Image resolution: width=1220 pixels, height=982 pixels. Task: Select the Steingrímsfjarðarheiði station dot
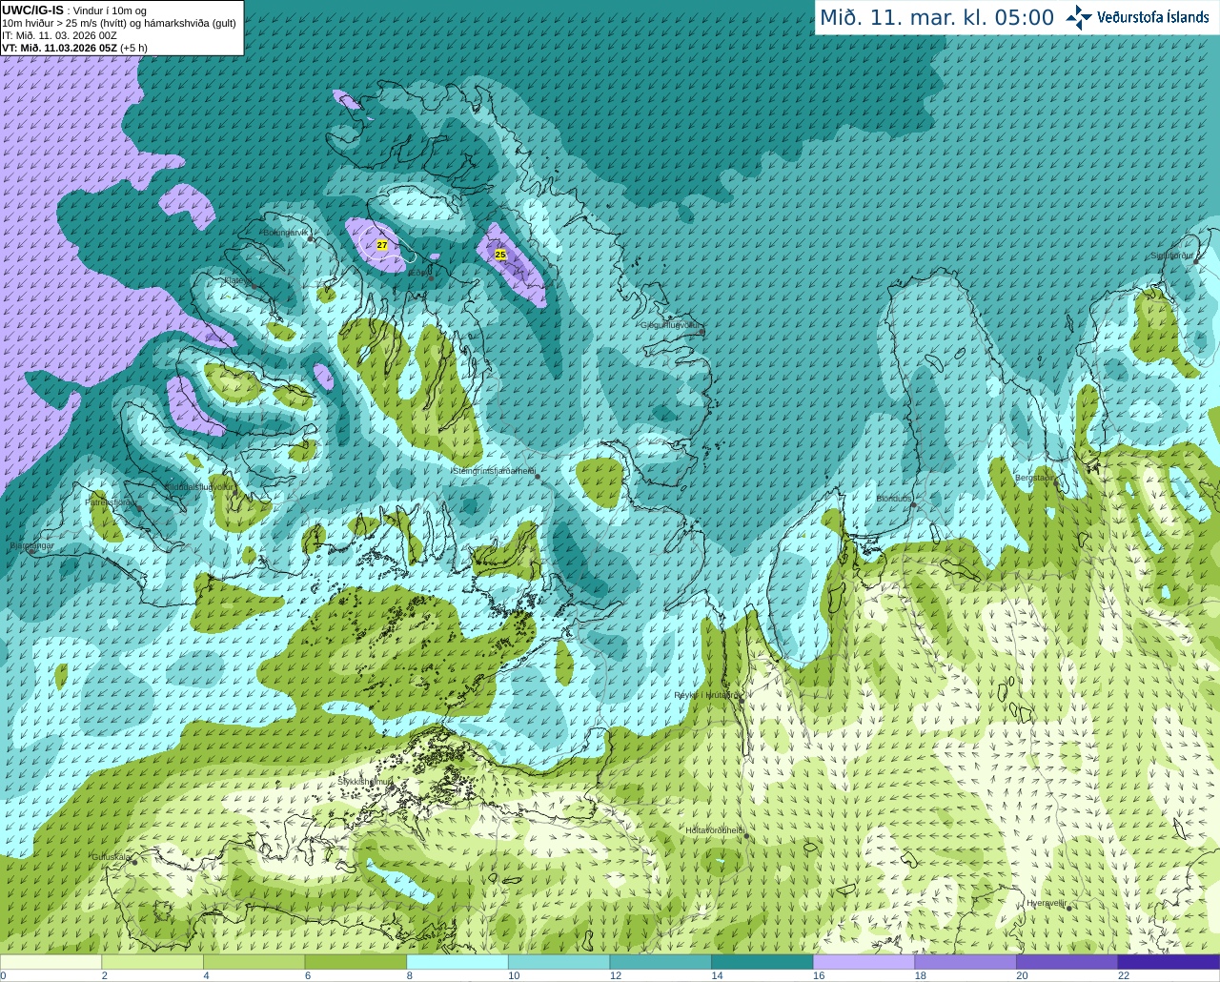[536, 476]
